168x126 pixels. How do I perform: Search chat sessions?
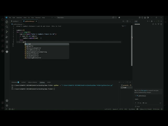156,24
